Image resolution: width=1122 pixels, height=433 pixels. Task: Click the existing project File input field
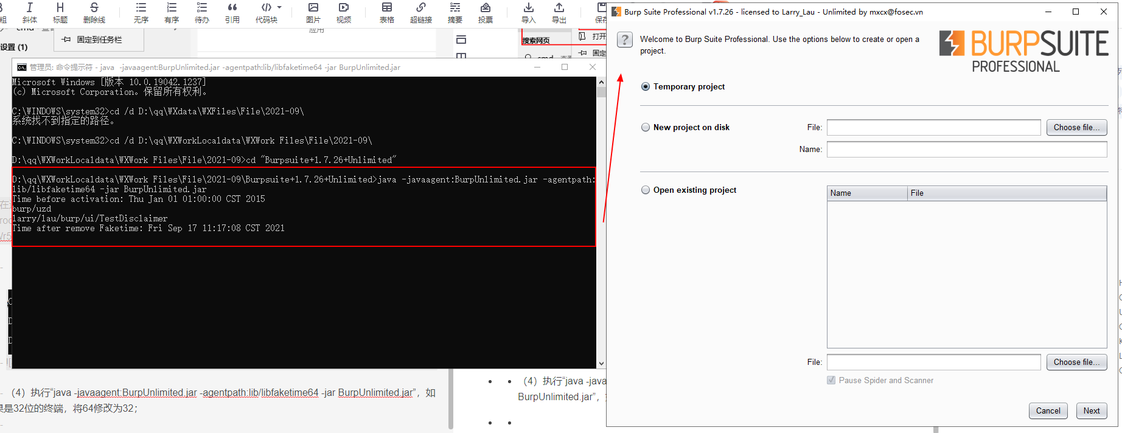tap(934, 362)
